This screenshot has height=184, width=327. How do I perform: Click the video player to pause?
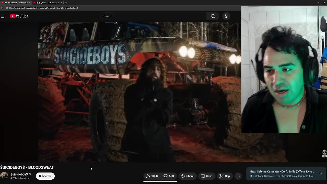[x=139, y=92]
